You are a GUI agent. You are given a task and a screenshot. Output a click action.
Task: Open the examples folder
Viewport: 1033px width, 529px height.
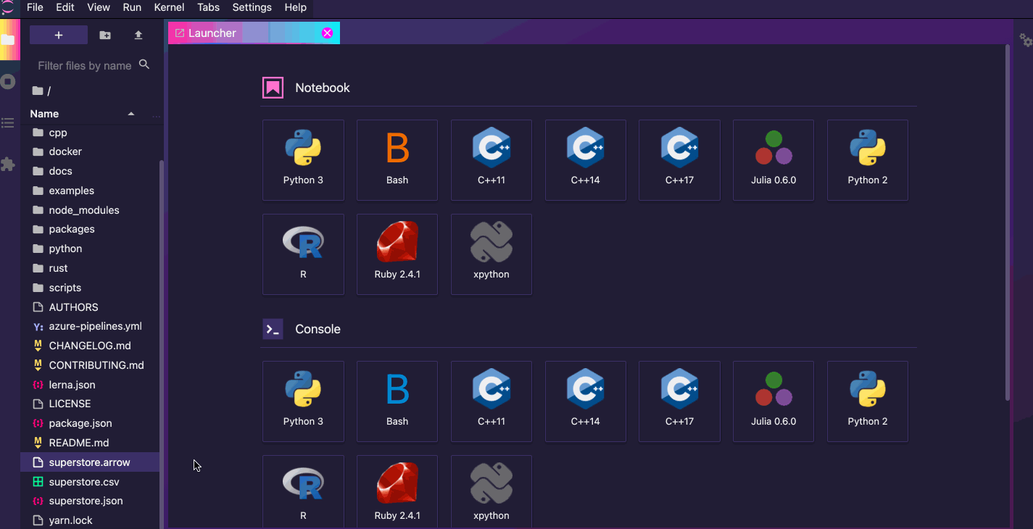pos(90,191)
